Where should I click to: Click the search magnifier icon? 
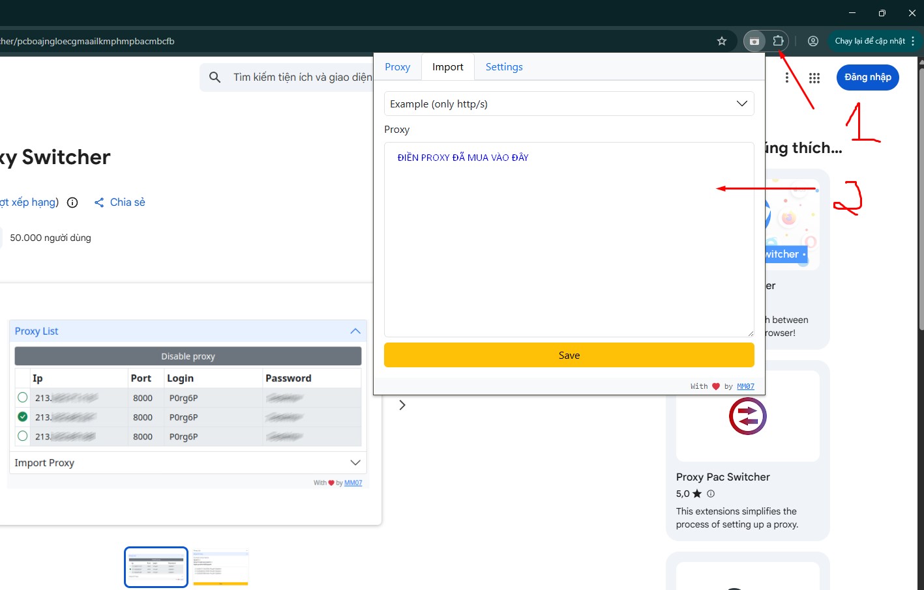[215, 77]
